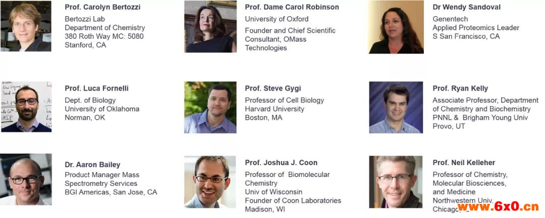The width and height of the screenshot is (545, 218).
Task: Select Prof. Steve Gygi's photo
Action: pos(210,107)
